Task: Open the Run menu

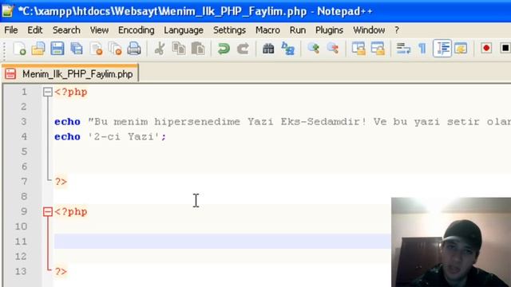Action: (x=298, y=30)
